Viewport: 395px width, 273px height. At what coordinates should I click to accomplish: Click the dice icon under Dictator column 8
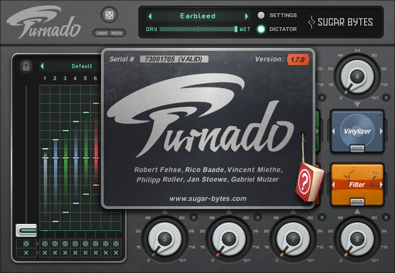coord(116,244)
